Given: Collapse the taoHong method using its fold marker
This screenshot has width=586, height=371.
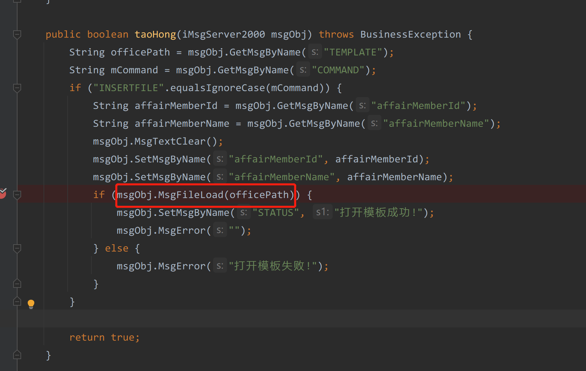Looking at the screenshot, I should tap(17, 34).
